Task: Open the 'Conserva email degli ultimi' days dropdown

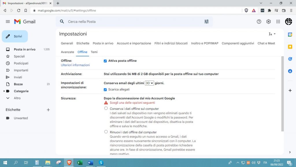Action: click(149, 83)
